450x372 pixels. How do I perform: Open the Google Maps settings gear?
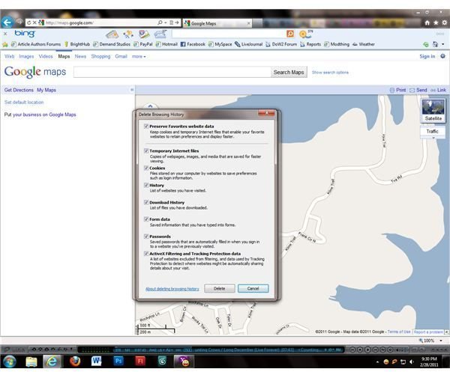pos(442,56)
